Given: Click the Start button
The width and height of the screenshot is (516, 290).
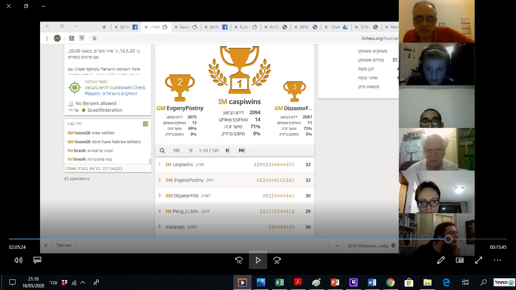Looking at the screenshot, I should click(504, 282).
